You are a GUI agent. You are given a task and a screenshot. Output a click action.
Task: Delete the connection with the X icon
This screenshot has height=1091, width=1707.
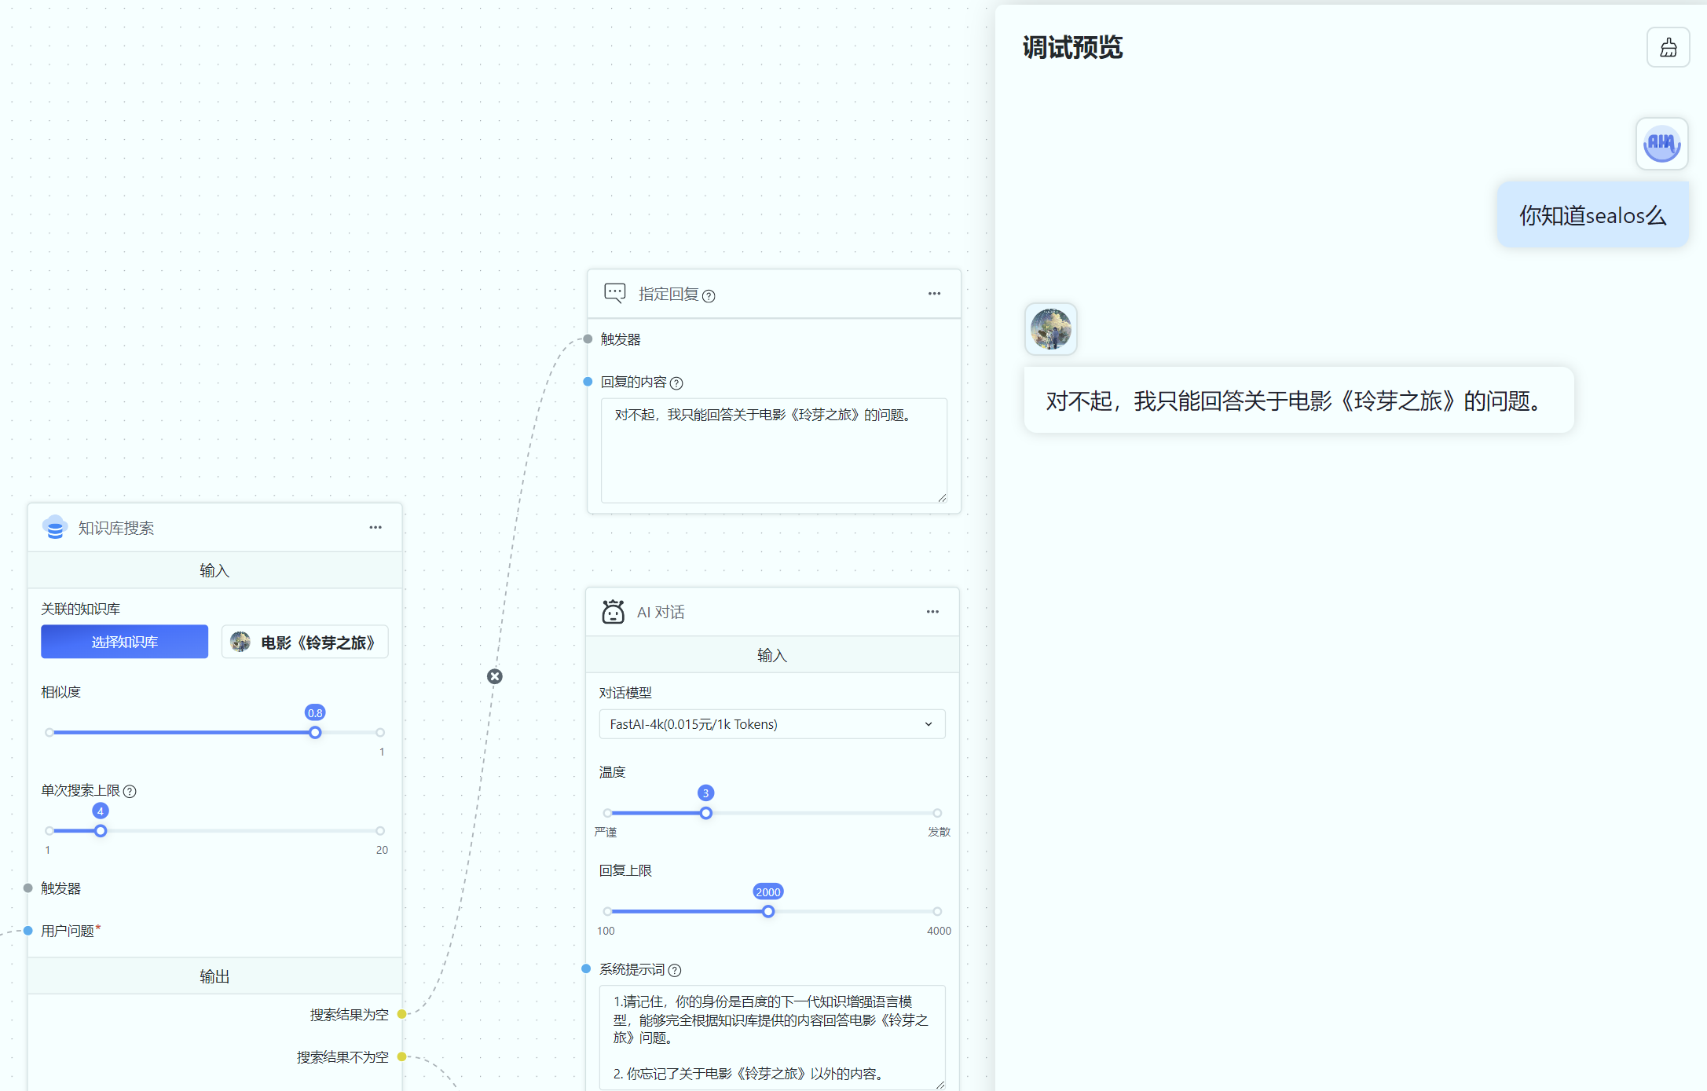click(495, 676)
